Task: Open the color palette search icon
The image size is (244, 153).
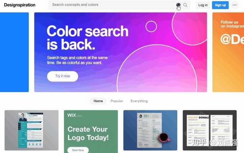Action: (x=178, y=5)
